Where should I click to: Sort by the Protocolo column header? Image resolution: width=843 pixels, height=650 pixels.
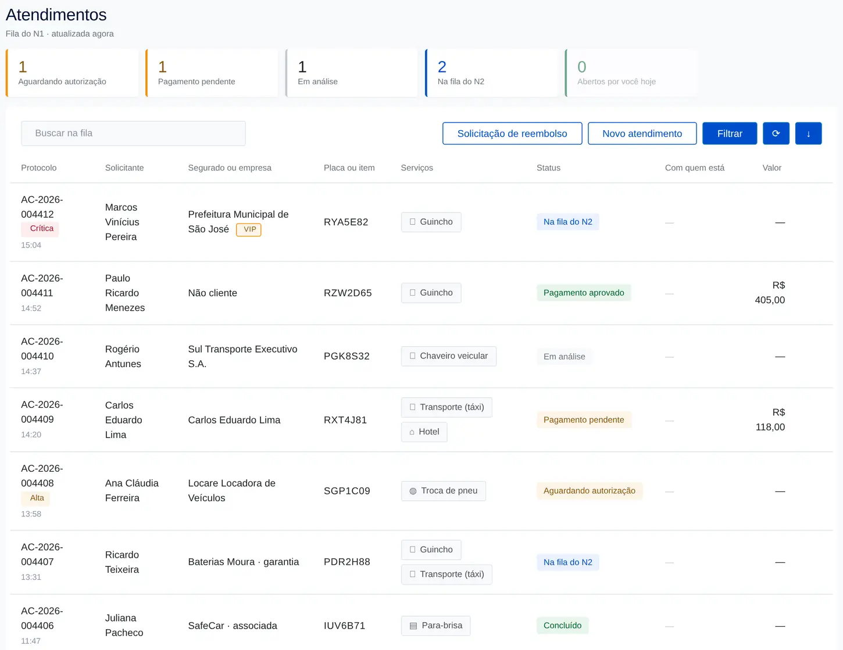[39, 168]
